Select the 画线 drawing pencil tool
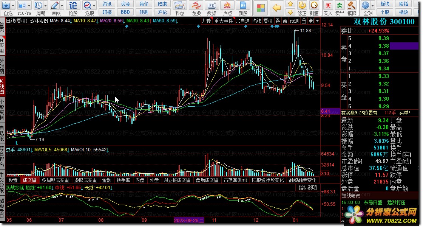Image resolution: width=423 pixels, height=227 pixels. click(x=55, y=5)
